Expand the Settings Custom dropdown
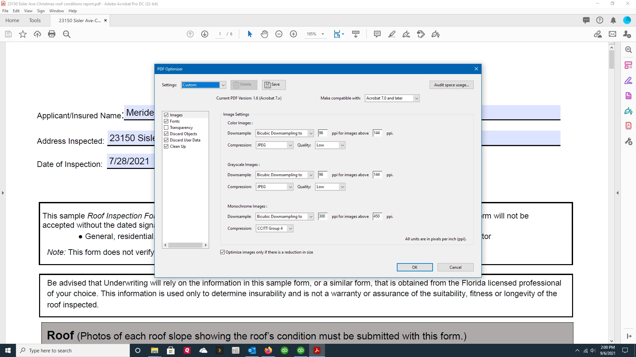 tap(223, 85)
